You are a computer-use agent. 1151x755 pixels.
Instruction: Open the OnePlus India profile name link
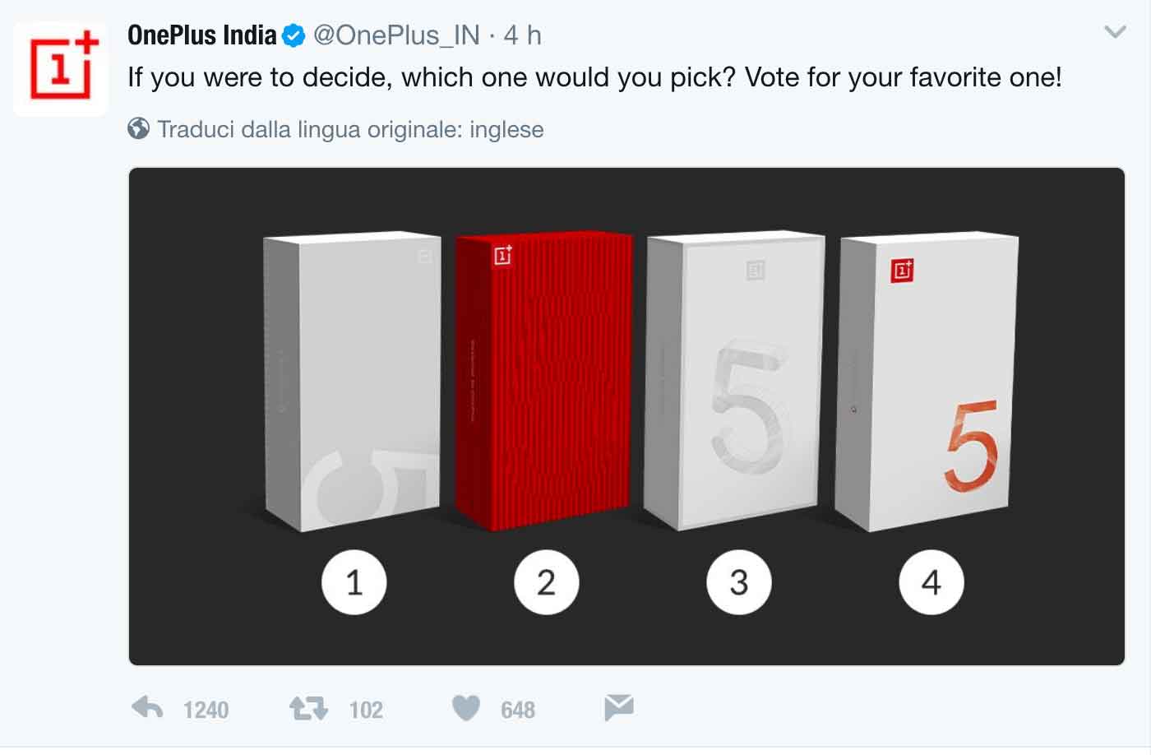pyautogui.click(x=201, y=35)
